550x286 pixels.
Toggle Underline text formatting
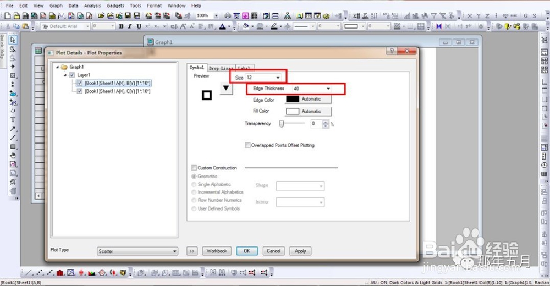coord(139,26)
